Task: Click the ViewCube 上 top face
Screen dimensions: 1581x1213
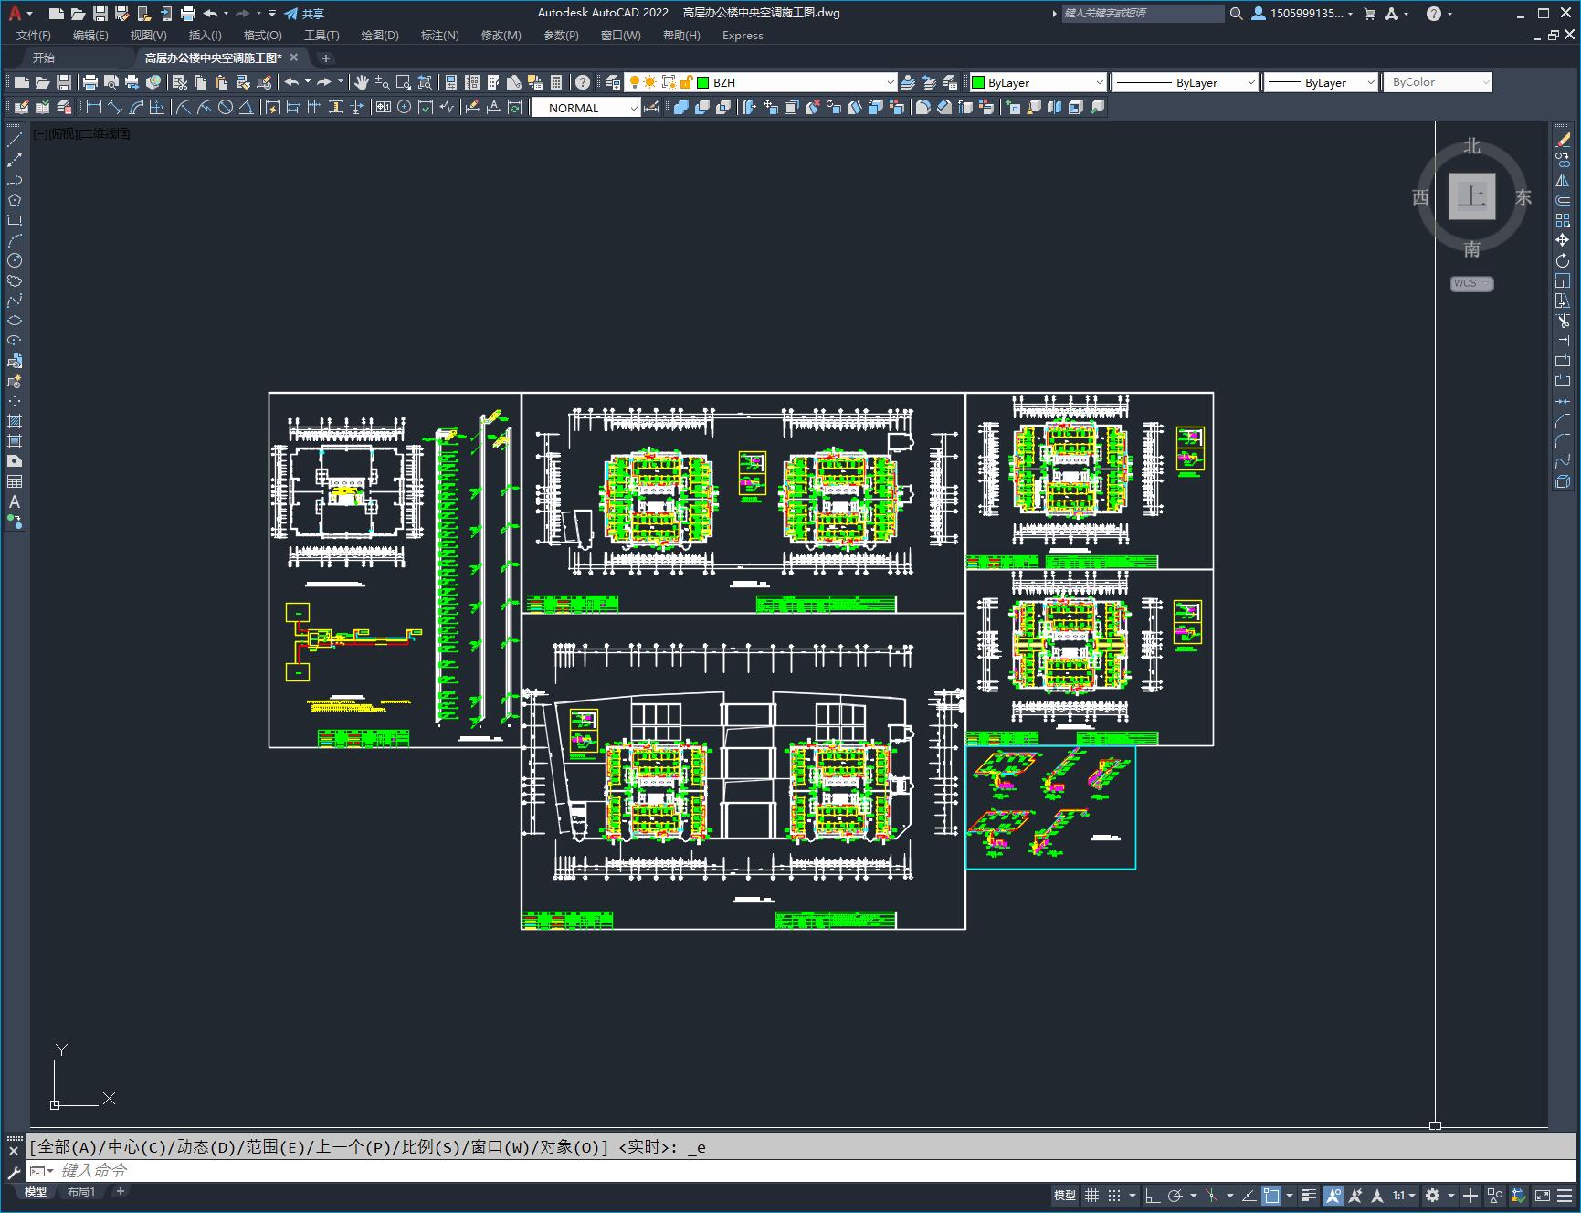Action: tap(1472, 195)
